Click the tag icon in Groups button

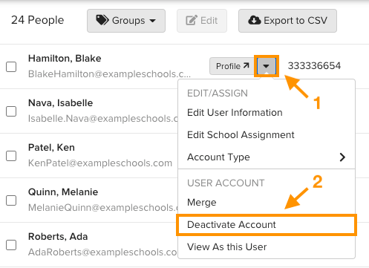pos(102,20)
